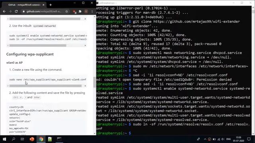The height and width of the screenshot is (143, 255).
Task: Show hidden system tray icons
Action: [x=205, y=139]
